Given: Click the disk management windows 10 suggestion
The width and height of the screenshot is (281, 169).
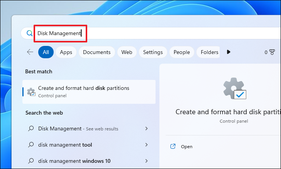Looking at the screenshot, I should (89, 161).
